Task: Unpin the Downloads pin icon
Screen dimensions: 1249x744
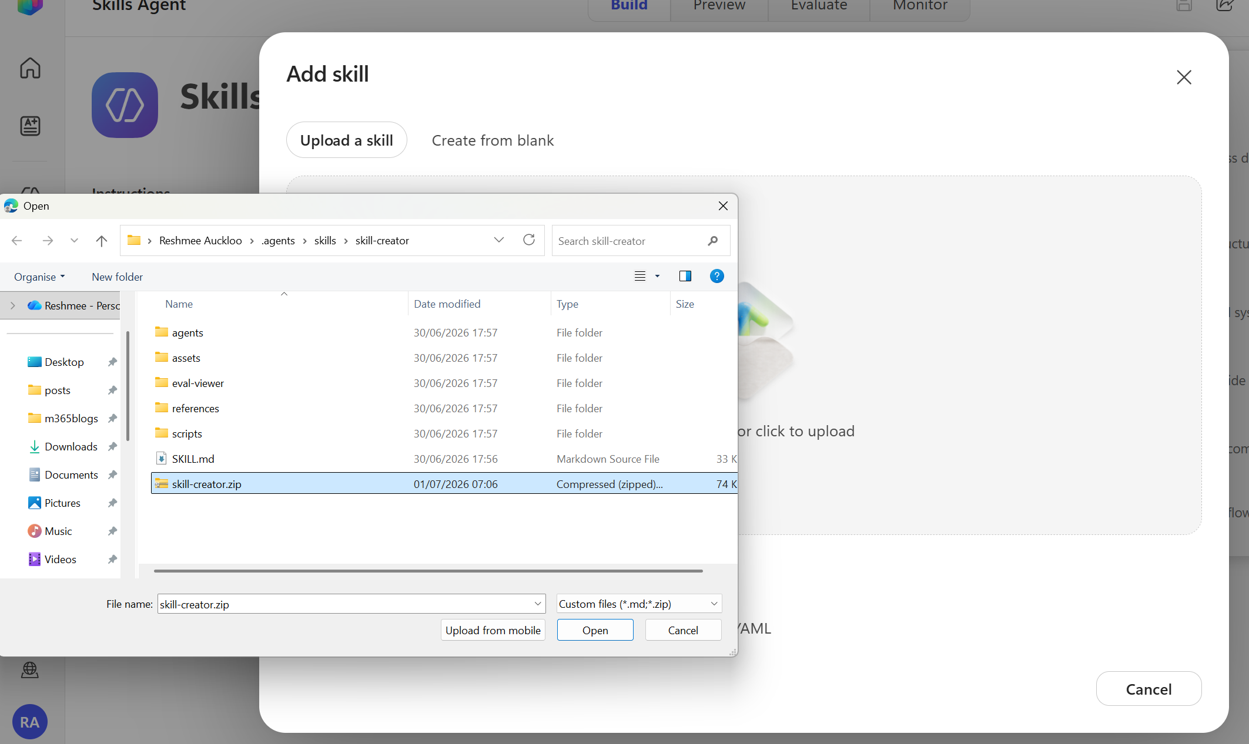Action: point(112,446)
